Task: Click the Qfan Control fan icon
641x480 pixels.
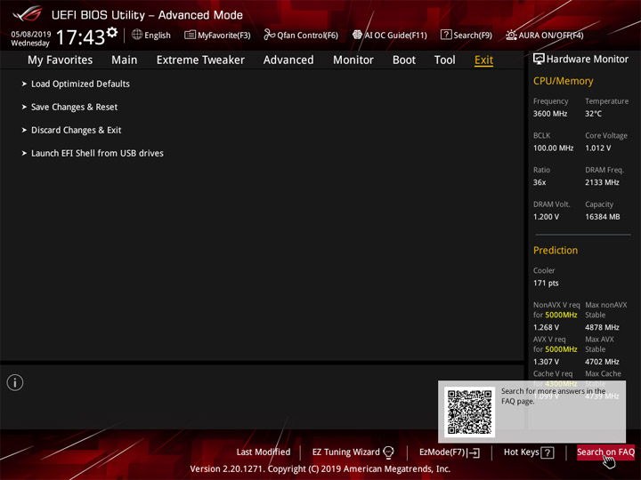Action: [269, 35]
